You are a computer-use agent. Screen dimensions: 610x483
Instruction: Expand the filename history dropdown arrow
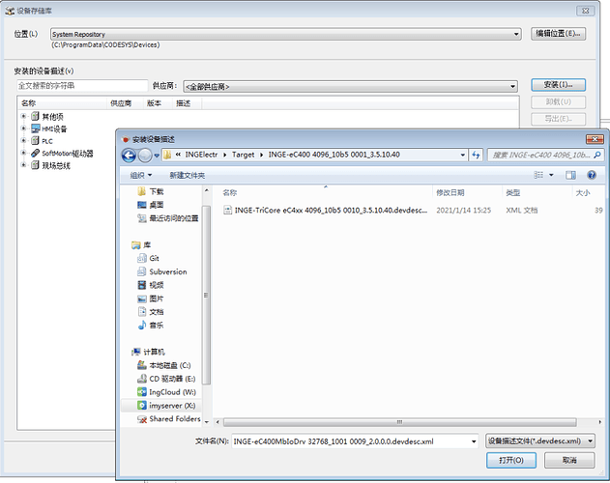(474, 441)
